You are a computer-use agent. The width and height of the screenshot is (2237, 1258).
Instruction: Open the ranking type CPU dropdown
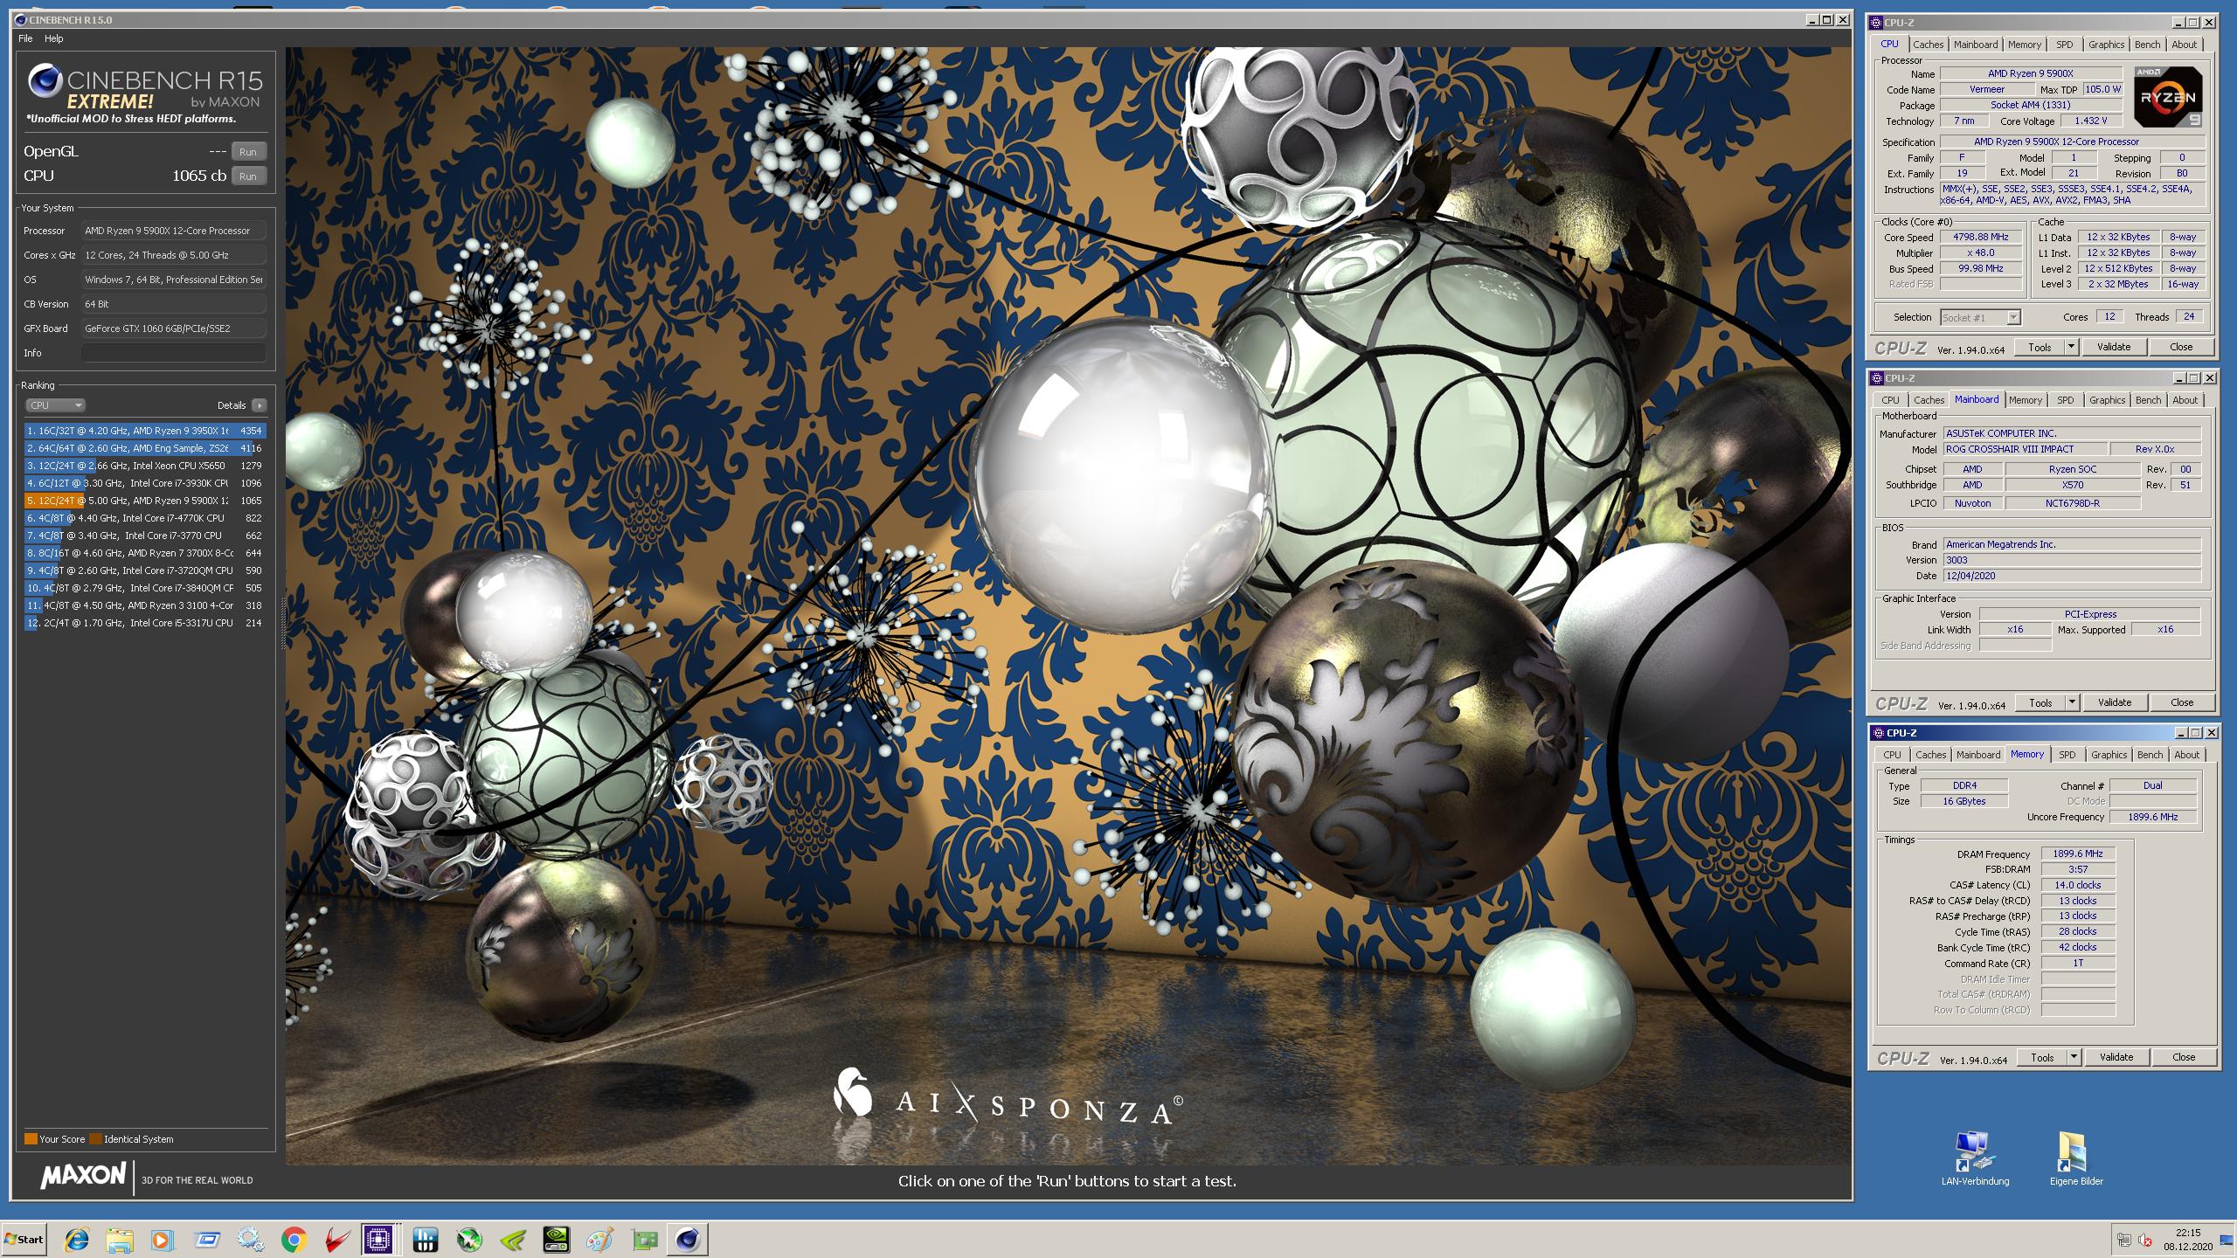[55, 405]
